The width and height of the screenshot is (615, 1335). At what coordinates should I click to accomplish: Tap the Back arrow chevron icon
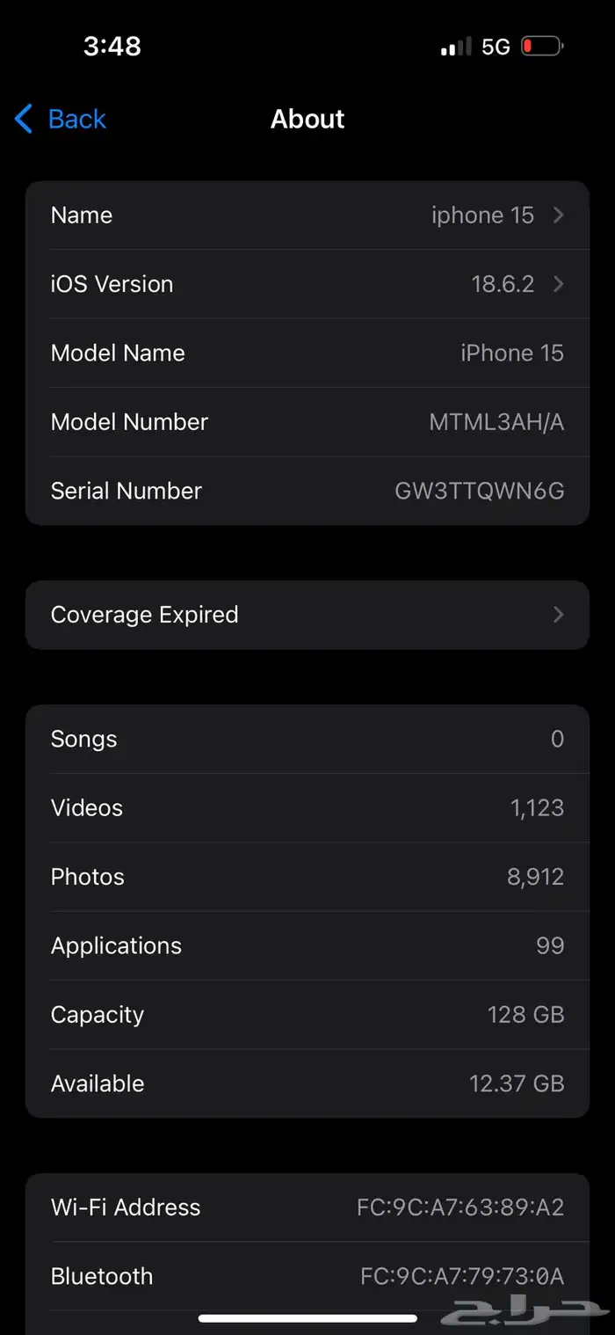click(x=24, y=119)
